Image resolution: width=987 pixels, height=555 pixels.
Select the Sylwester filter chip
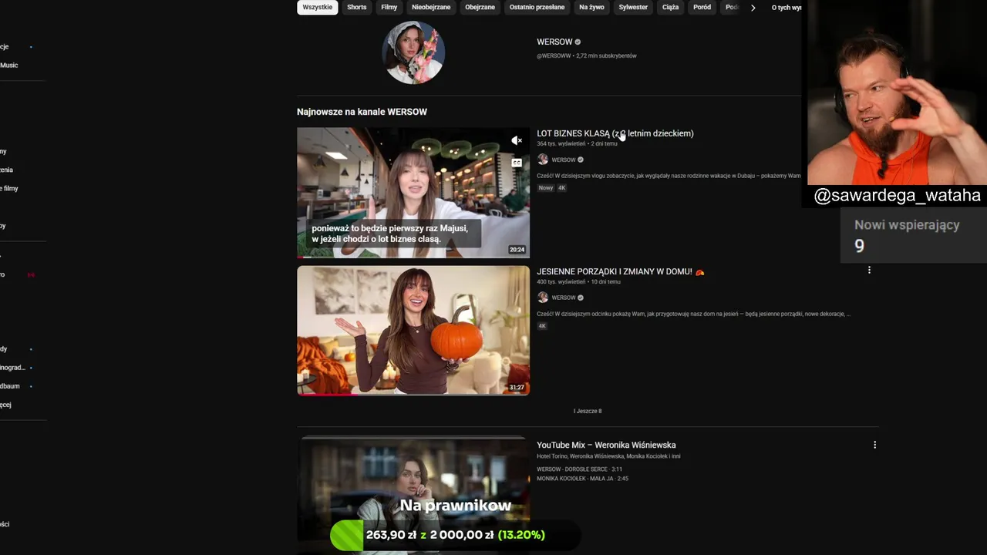[633, 7]
